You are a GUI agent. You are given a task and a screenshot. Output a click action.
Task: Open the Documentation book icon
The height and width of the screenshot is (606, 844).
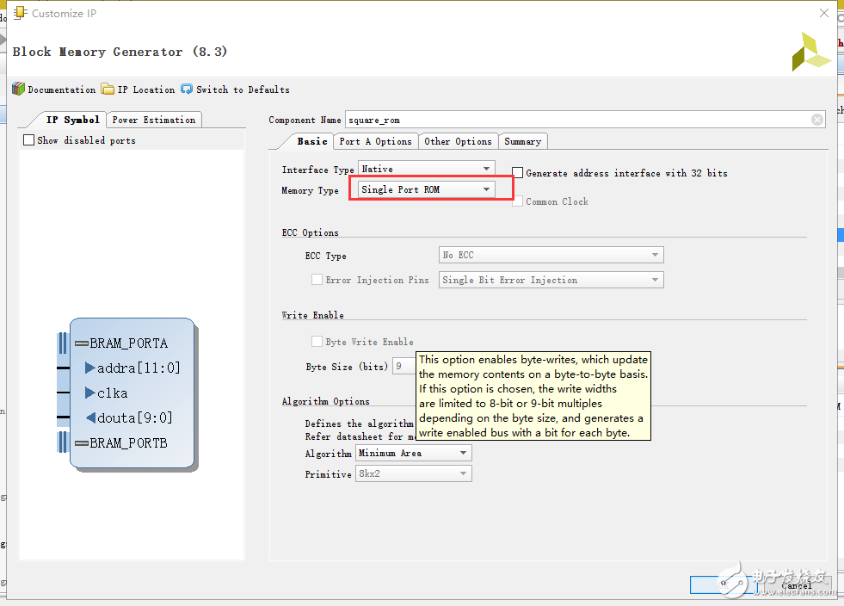pos(18,90)
